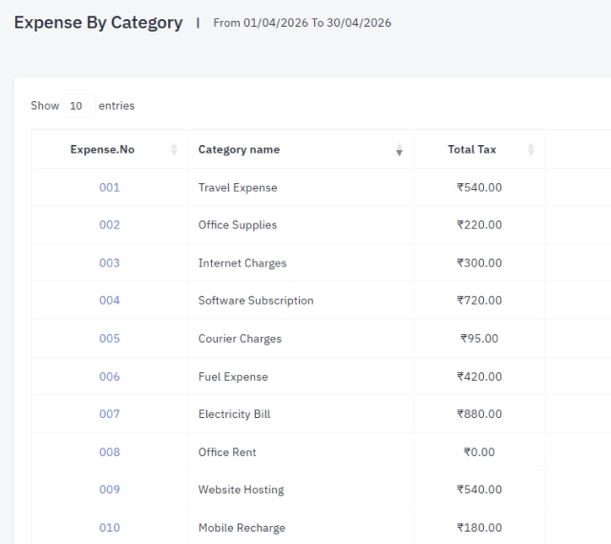611x544 pixels.
Task: Sort by Category name column arrows
Action: 399,150
